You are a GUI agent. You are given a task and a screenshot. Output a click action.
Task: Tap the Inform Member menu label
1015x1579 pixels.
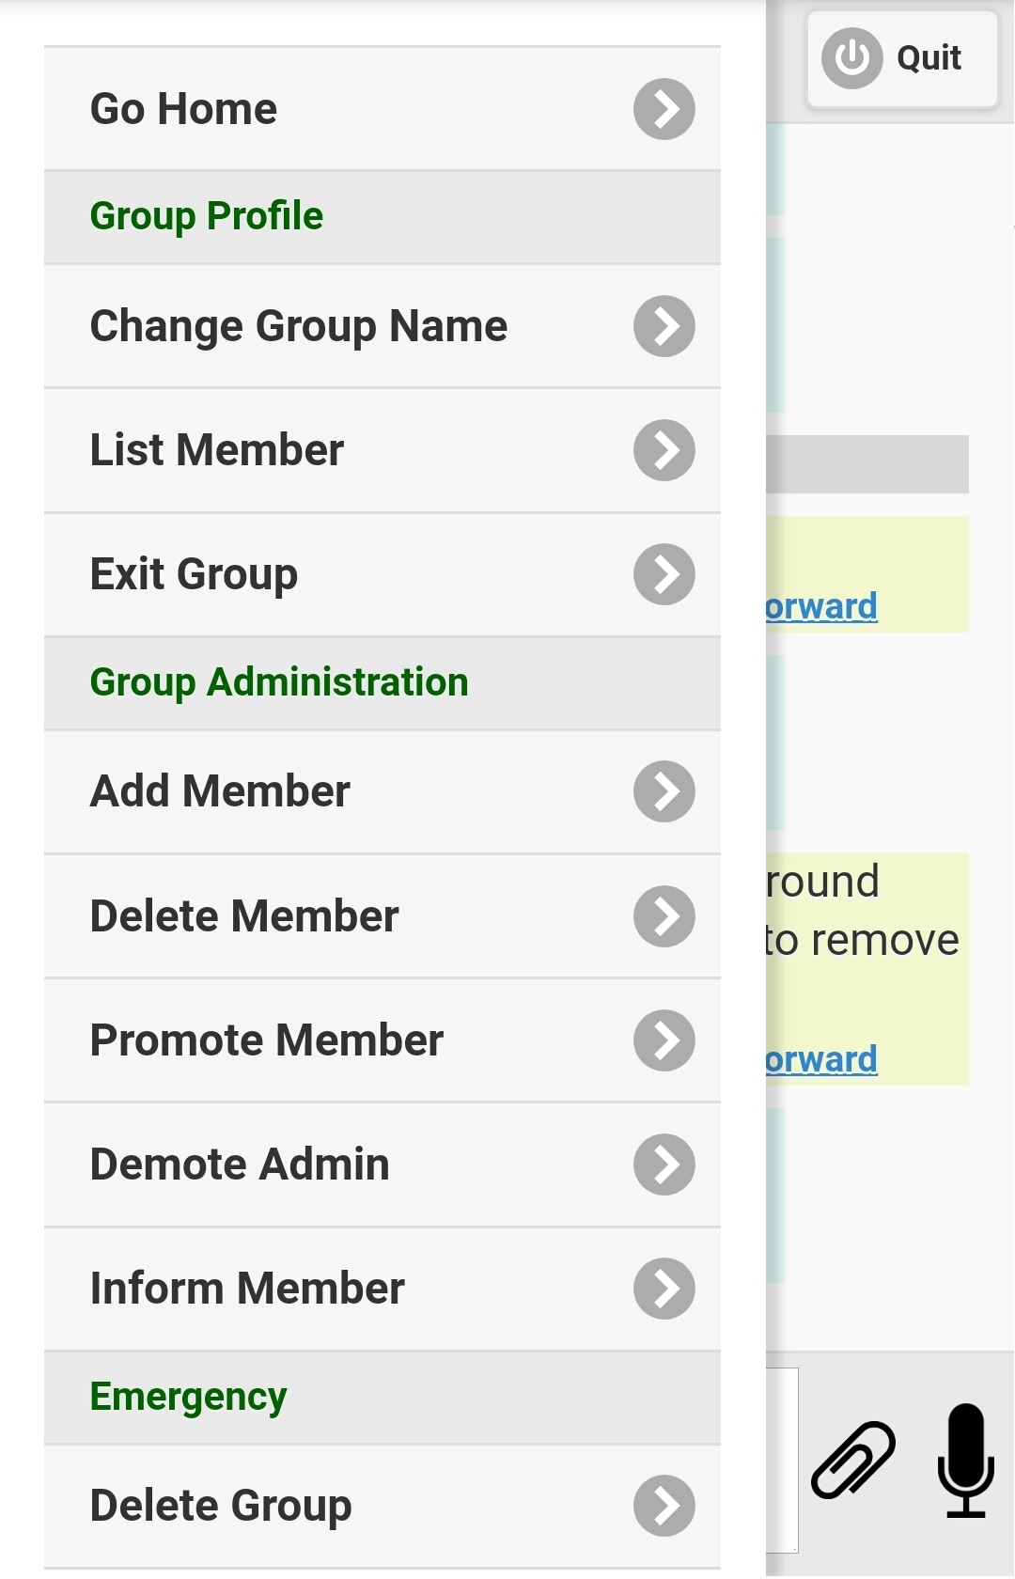(x=247, y=1289)
